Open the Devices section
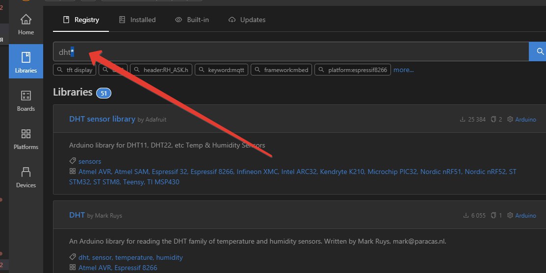 pyautogui.click(x=26, y=177)
